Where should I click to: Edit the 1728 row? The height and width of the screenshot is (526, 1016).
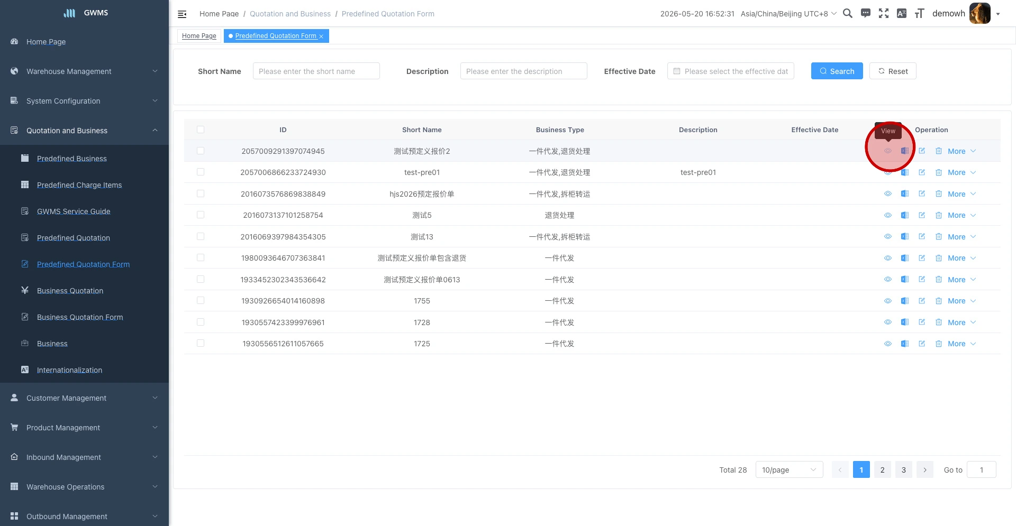[x=922, y=322]
